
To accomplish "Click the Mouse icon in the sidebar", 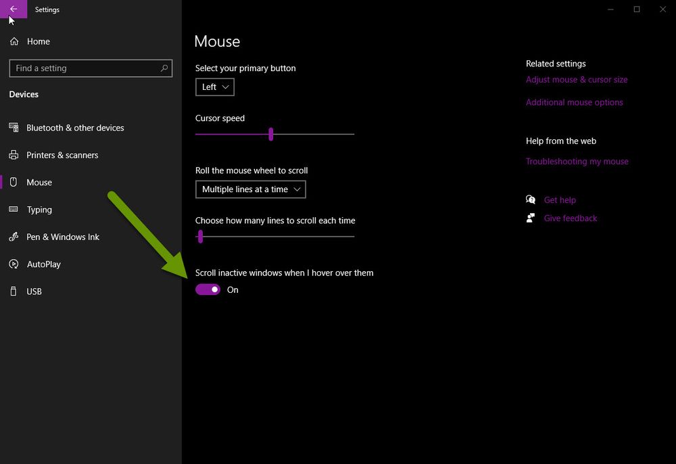I will (x=14, y=182).
